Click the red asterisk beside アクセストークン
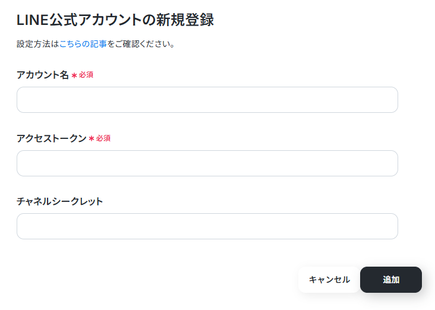435x310 pixels. tap(92, 138)
